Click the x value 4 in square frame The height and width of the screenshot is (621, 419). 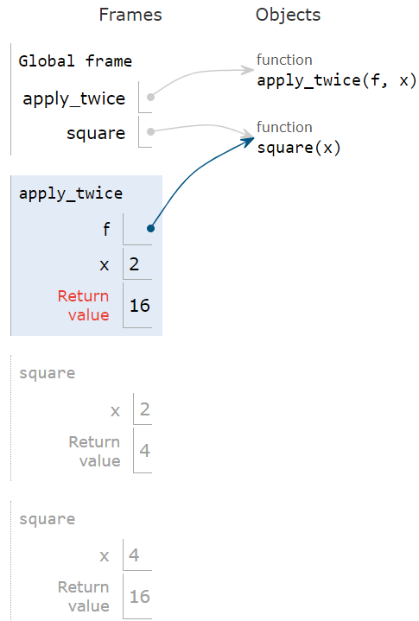point(134,555)
